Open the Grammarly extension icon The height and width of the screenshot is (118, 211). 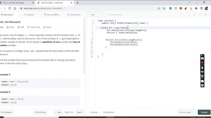click(170, 8)
